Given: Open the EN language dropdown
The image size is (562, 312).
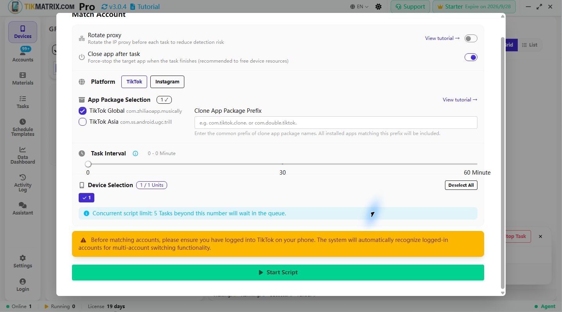Looking at the screenshot, I should pyautogui.click(x=360, y=7).
